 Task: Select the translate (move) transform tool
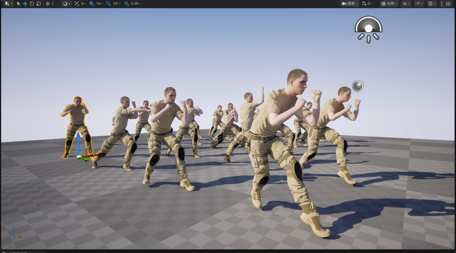(x=25, y=4)
